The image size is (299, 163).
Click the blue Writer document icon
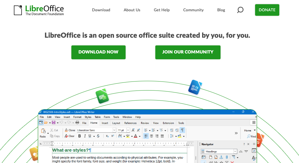point(195,87)
